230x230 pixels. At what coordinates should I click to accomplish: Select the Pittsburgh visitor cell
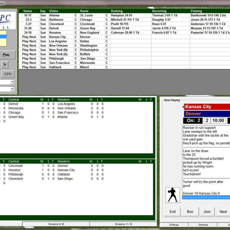[61, 59]
